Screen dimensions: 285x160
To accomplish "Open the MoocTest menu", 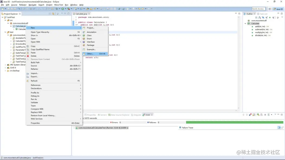I will [59, 5].
